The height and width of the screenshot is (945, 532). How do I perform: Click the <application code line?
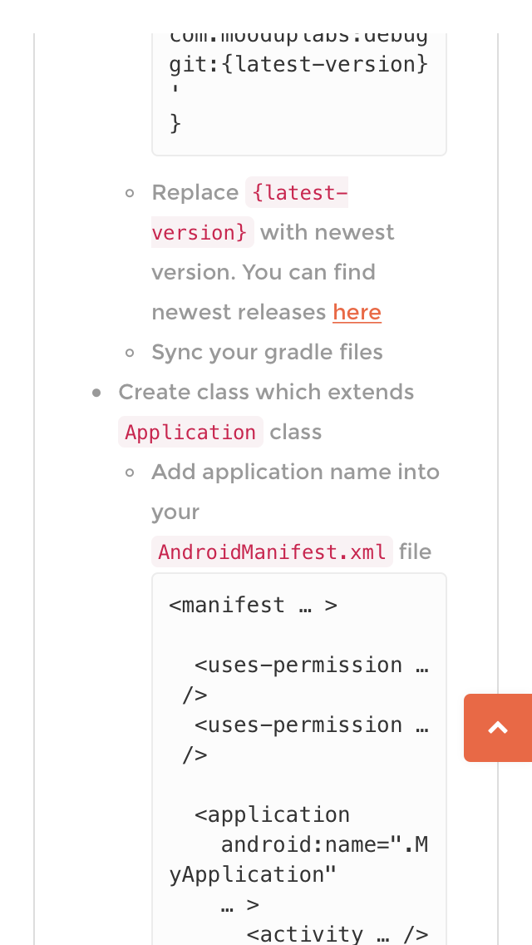click(x=272, y=814)
